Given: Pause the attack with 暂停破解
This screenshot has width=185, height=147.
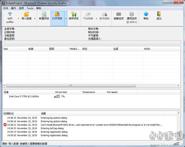Looking at the screenshot, I should click(105, 16).
